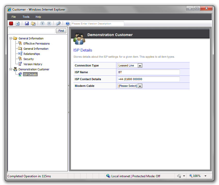This screenshot has width=219, height=185.
Task: Click the Find button
Action: click(x=61, y=31)
